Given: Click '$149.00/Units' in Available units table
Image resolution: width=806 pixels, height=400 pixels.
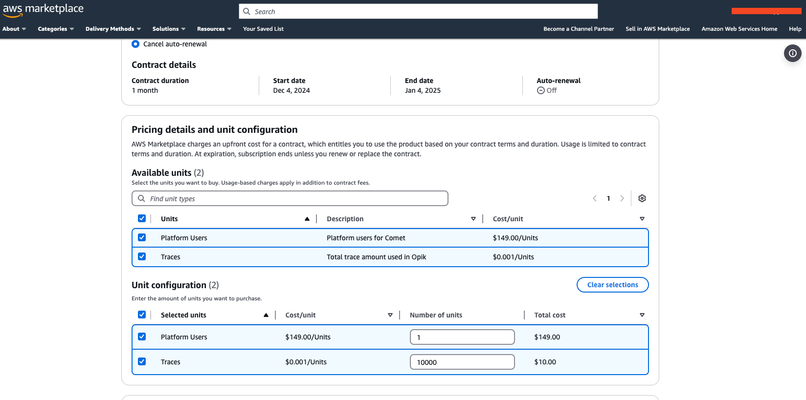Looking at the screenshot, I should pos(515,238).
